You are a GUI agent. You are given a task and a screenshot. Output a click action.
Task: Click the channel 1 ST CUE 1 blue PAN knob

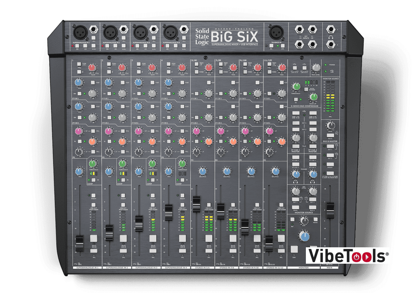79,82
